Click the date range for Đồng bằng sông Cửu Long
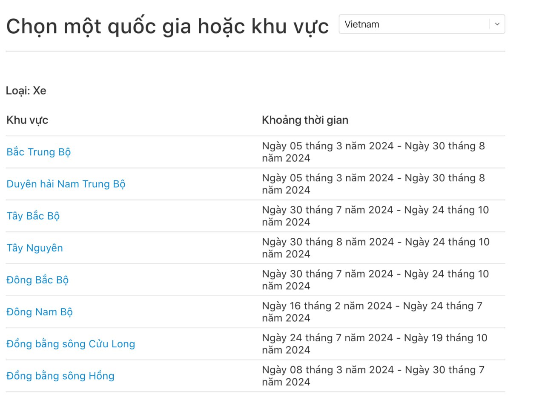Viewport: 545px width, 403px height. (375, 343)
